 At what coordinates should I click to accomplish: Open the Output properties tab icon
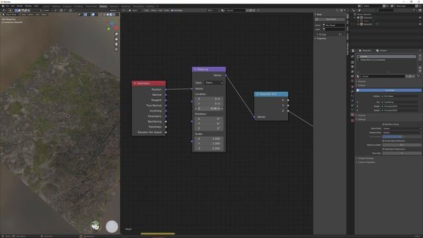click(352, 67)
